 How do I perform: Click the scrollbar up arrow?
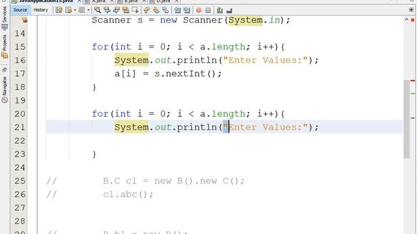[407, 19]
